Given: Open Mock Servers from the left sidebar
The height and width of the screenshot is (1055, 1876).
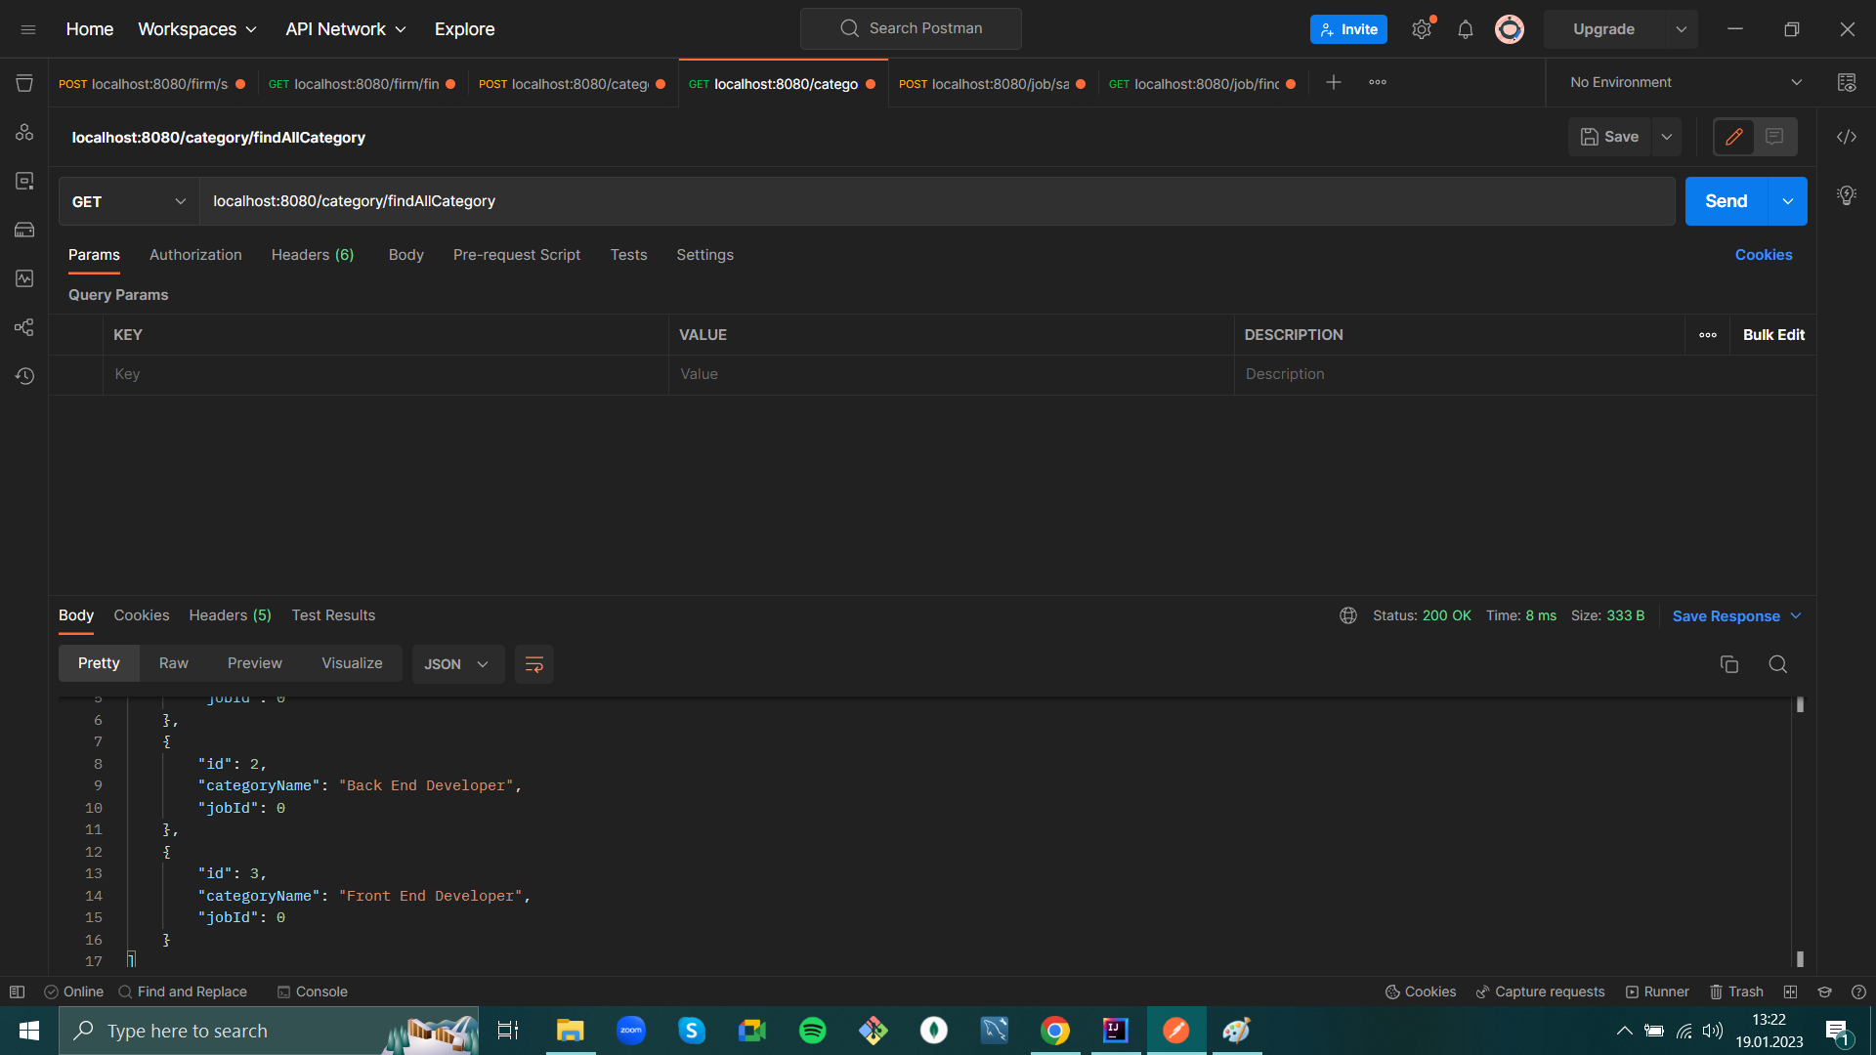Looking at the screenshot, I should point(24,230).
